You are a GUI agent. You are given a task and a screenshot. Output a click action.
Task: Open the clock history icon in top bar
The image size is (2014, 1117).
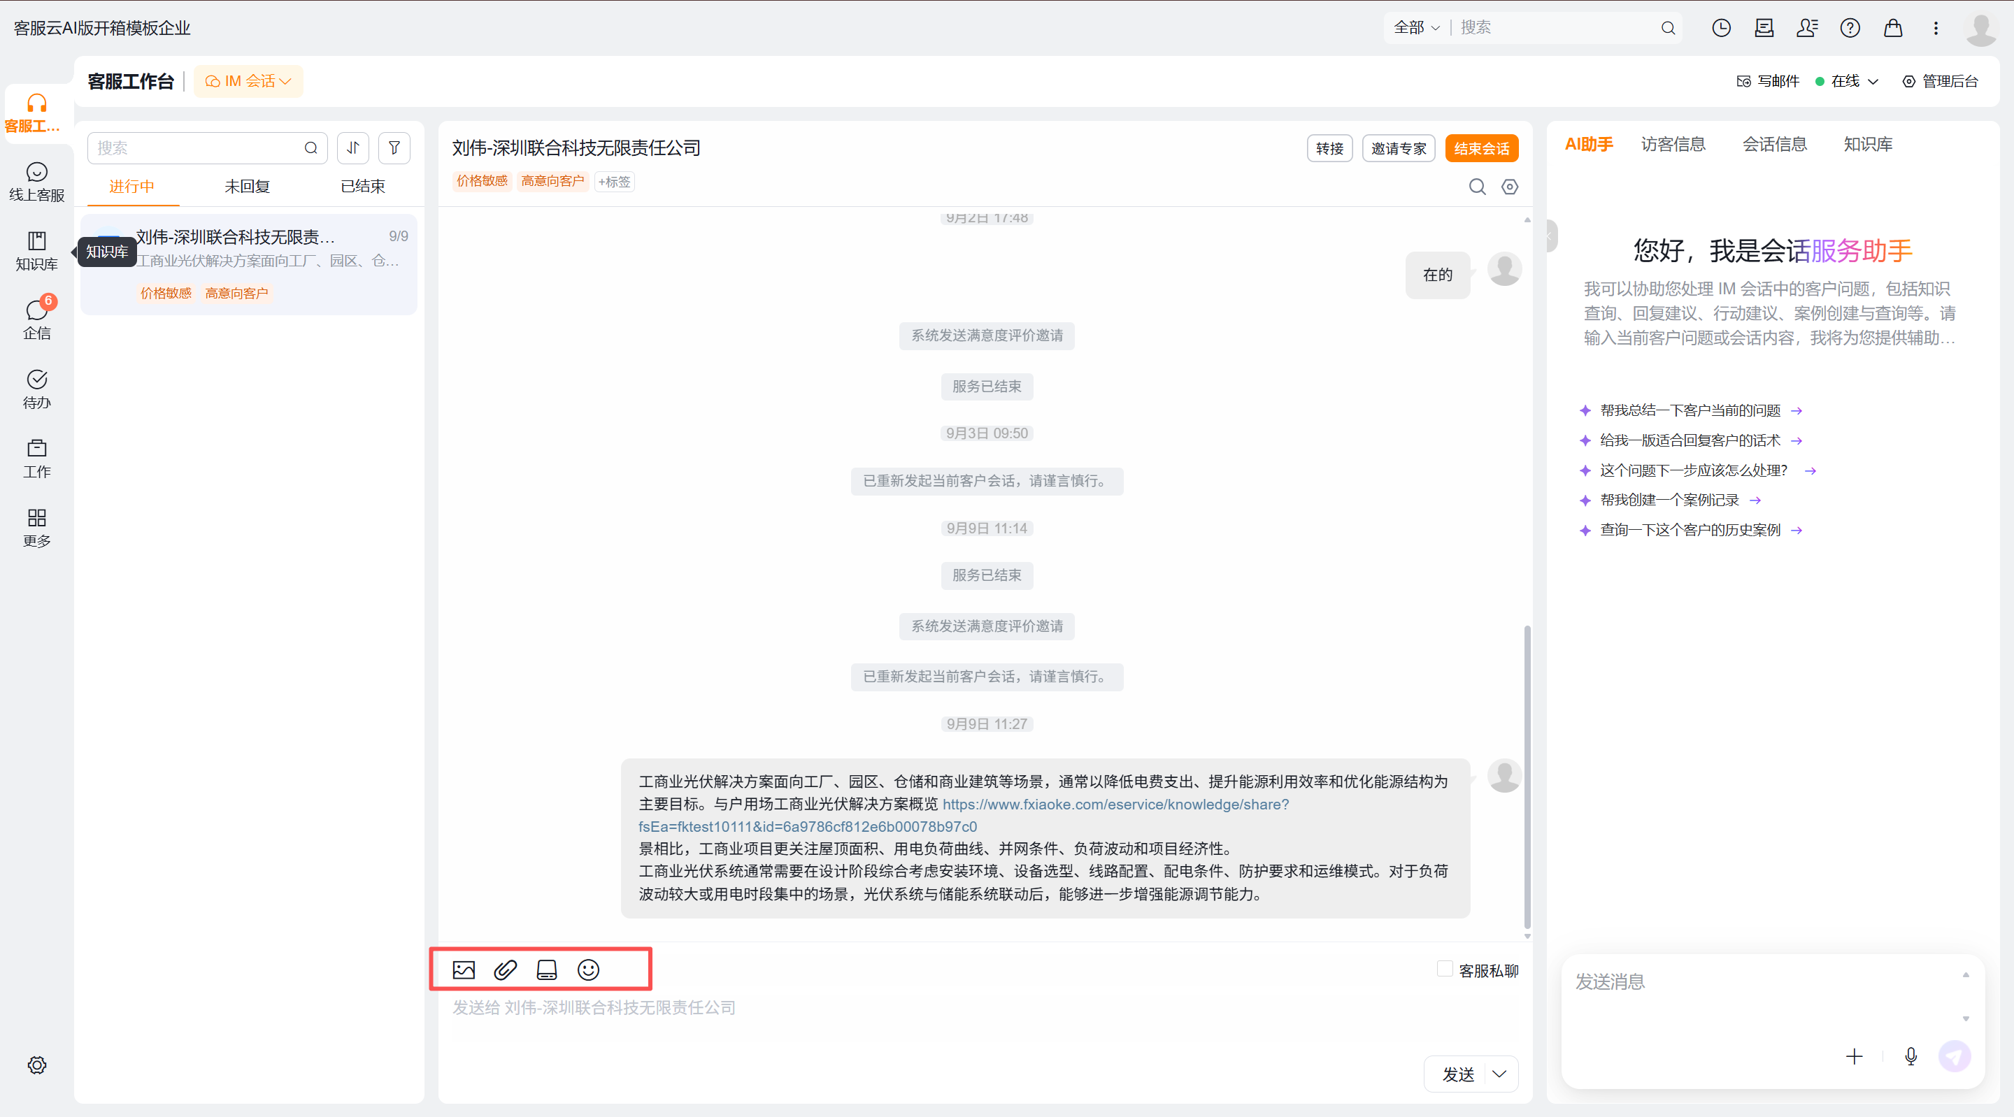[1721, 28]
